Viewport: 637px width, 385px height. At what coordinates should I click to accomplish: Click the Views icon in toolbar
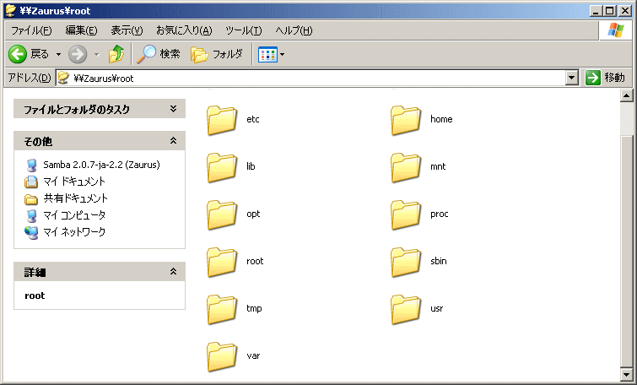267,55
